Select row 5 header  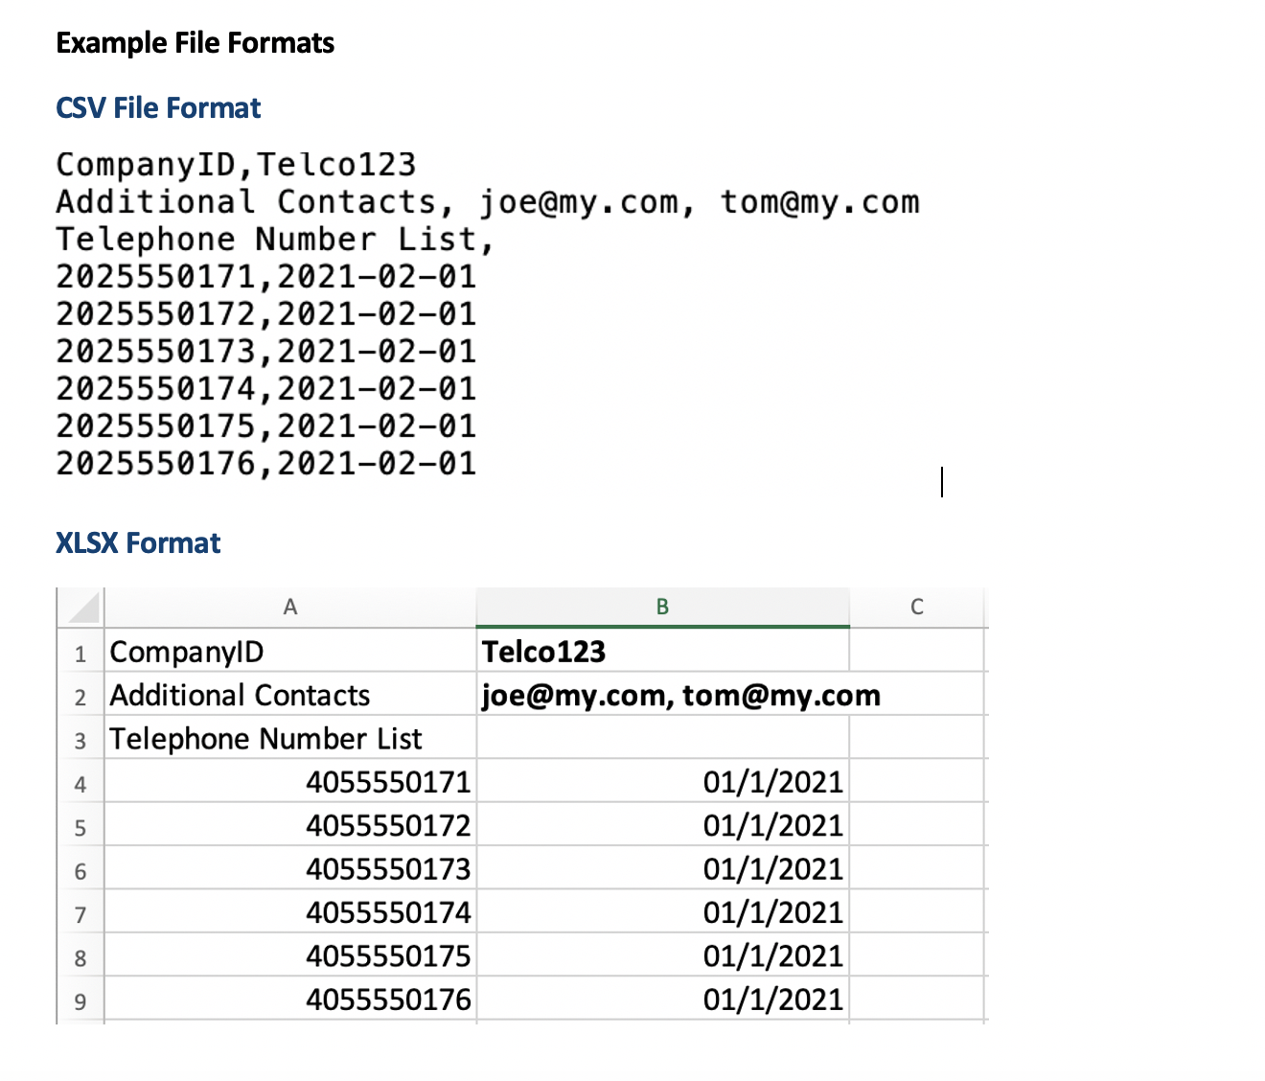tap(80, 828)
